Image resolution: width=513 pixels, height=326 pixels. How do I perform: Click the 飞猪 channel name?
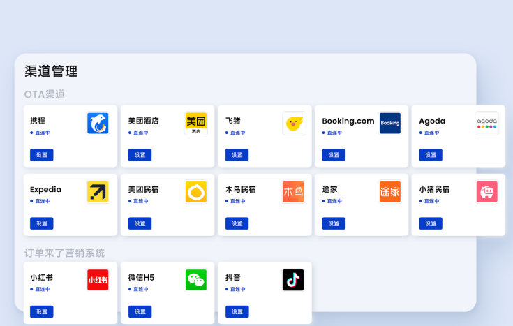coord(233,121)
